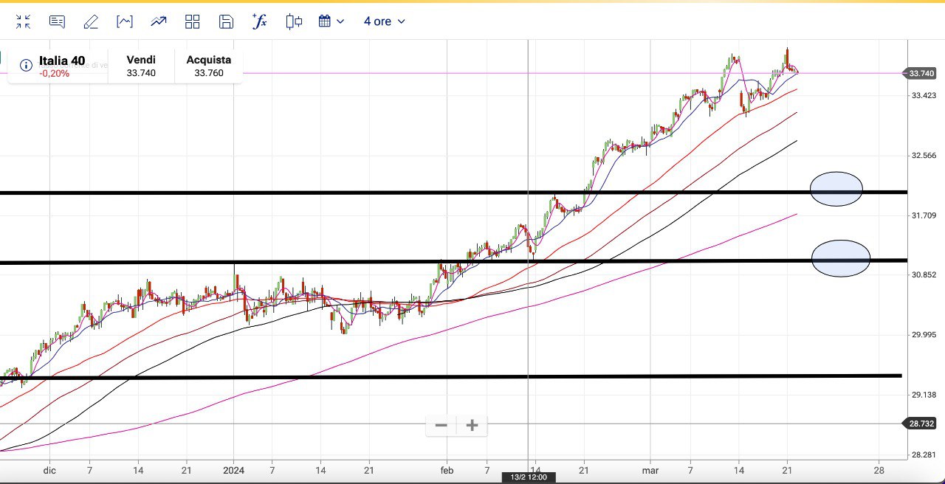Click the upper blue ellipse drawing

(836, 189)
